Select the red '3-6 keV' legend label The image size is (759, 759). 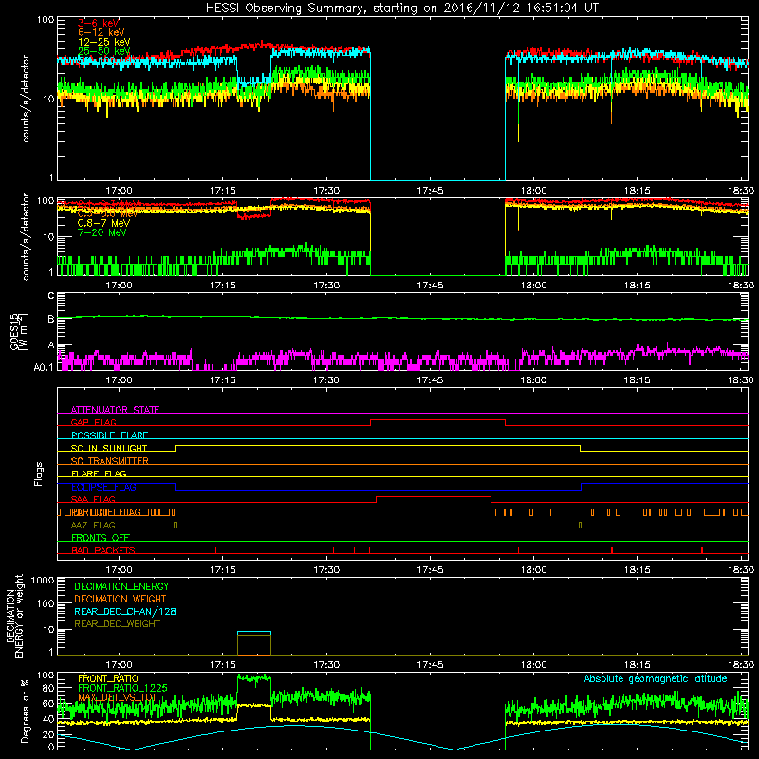pos(99,23)
